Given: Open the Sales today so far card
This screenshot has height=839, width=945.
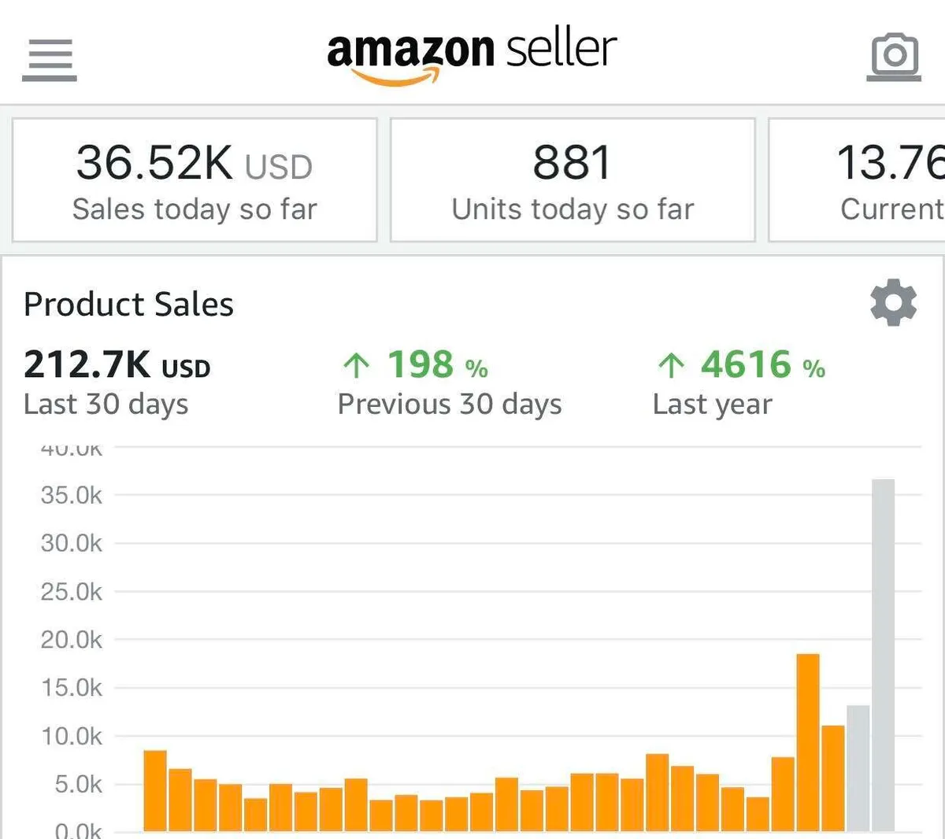Looking at the screenshot, I should [195, 180].
